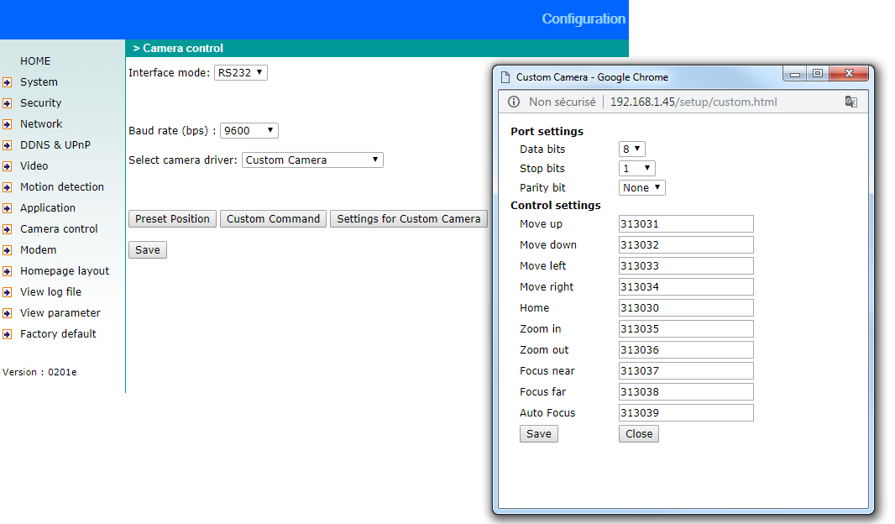Click the arrow icon beside Factory default
Viewport: 895px width, 524px height.
[7, 334]
